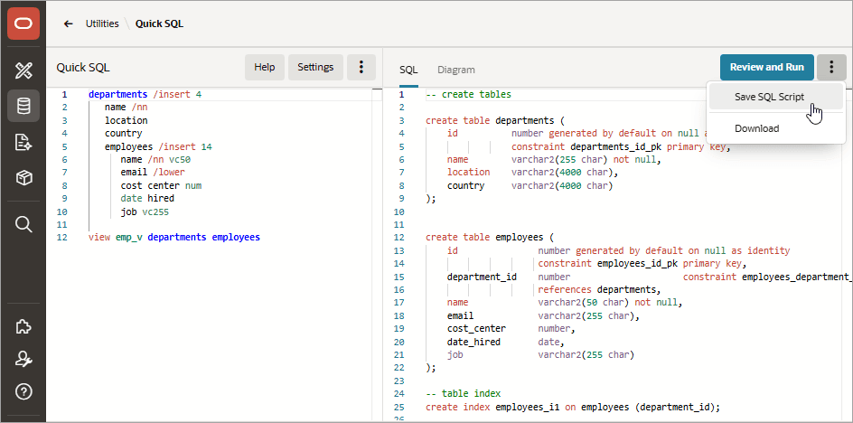Click 'date_hired date,' line in SQL output
The height and width of the screenshot is (423, 853).
tap(506, 343)
